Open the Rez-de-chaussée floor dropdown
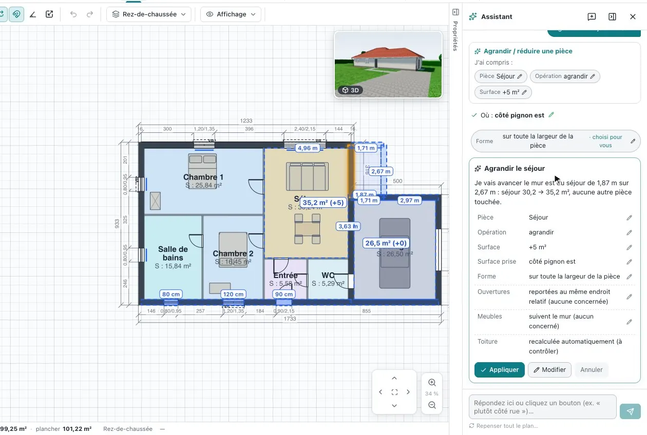Viewport: 647px width, 435px height. click(x=149, y=14)
